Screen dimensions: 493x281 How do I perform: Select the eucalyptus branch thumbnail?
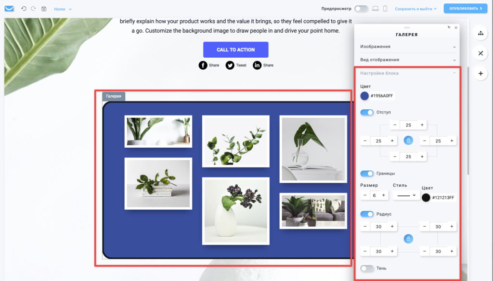click(x=236, y=141)
